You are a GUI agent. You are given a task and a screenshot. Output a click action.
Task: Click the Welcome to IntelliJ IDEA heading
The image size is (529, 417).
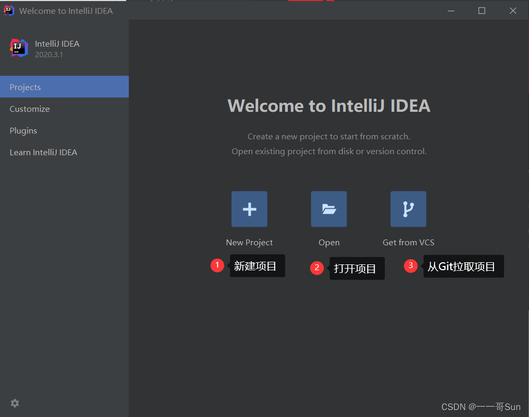[329, 106]
